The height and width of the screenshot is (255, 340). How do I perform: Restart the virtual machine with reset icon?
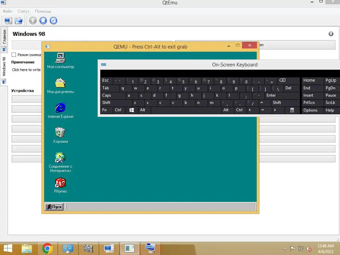[x=53, y=21]
